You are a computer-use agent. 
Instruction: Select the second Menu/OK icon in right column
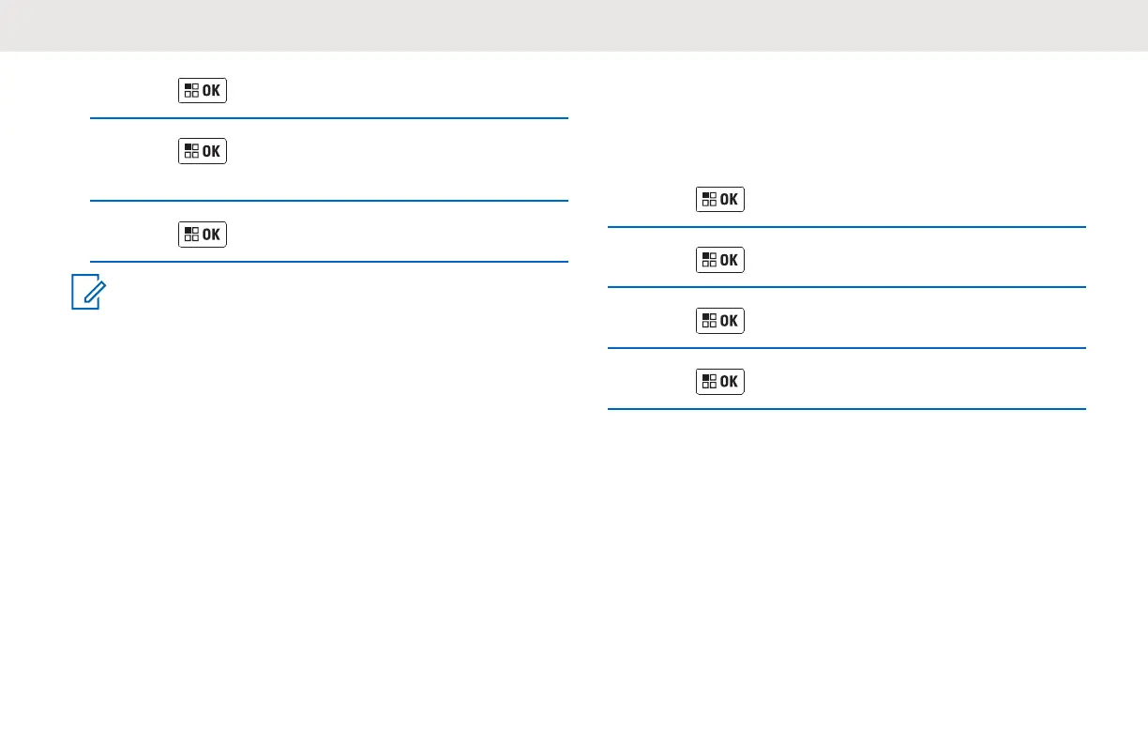(720, 260)
